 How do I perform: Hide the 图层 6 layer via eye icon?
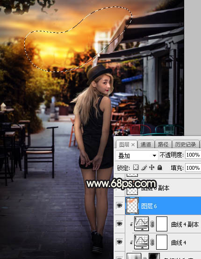pos(120,206)
